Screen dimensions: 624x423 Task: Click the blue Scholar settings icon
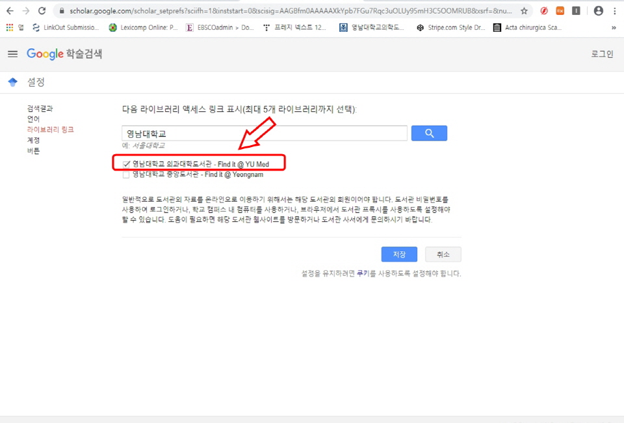pyautogui.click(x=13, y=82)
